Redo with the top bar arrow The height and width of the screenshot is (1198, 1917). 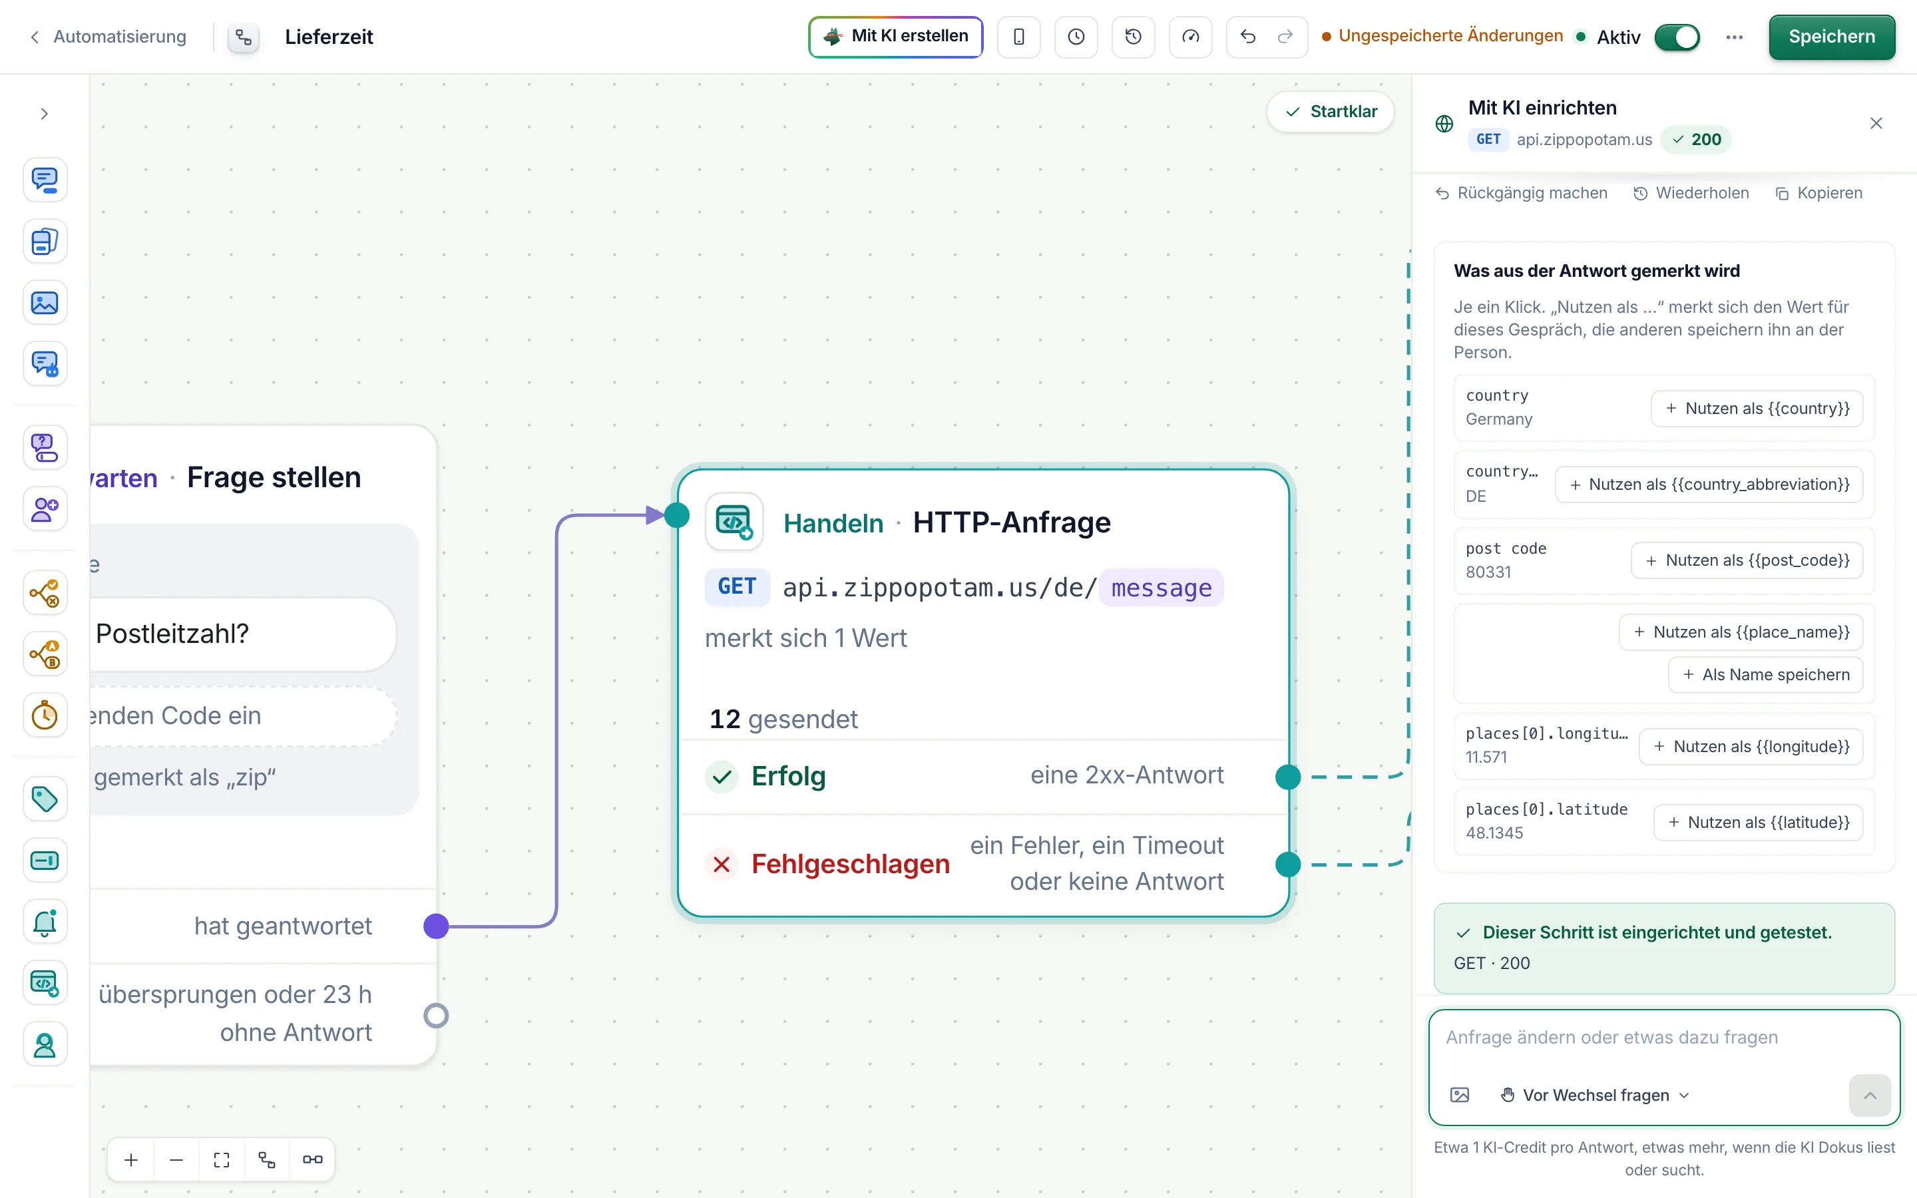point(1285,37)
